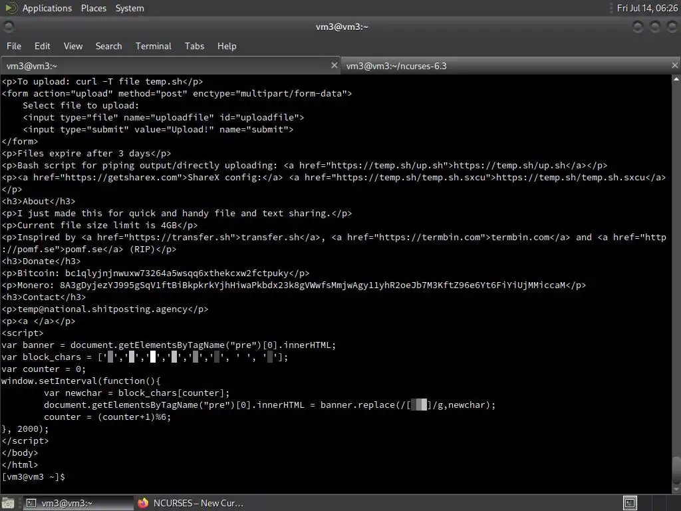This screenshot has width=681, height=511.
Task: Click the Bitcoin address line
Action: [x=156, y=273]
